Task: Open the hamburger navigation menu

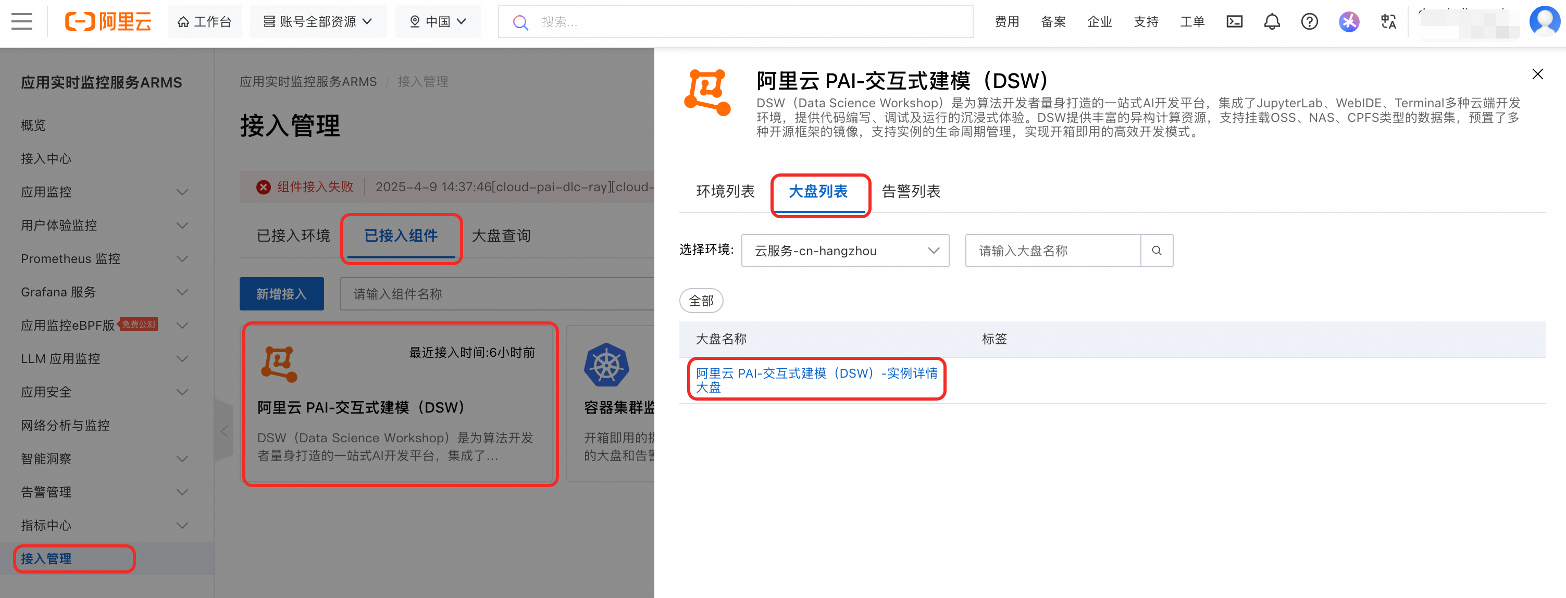Action: pos(22,22)
